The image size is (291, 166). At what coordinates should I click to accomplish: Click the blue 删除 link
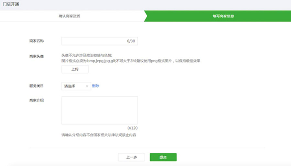[x=96, y=86]
